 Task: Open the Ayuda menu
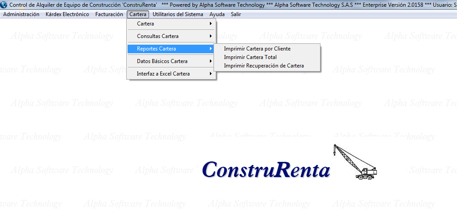[217, 14]
